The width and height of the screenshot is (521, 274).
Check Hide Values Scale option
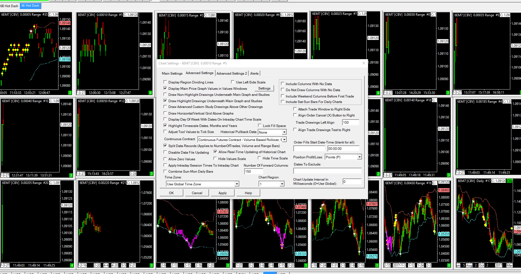click(x=215, y=159)
